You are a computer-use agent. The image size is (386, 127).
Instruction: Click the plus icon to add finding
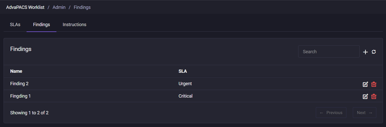(365, 52)
